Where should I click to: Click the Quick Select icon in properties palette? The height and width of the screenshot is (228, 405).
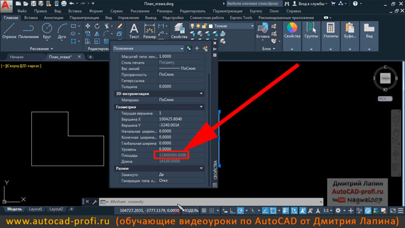pos(205,48)
